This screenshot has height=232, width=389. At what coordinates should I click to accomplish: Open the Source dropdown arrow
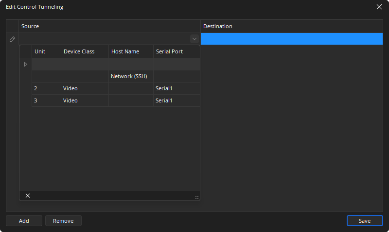[194, 39]
